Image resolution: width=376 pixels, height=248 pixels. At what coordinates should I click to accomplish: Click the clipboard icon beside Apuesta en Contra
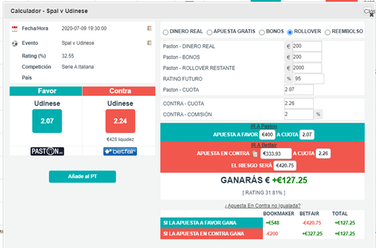tap(255, 153)
